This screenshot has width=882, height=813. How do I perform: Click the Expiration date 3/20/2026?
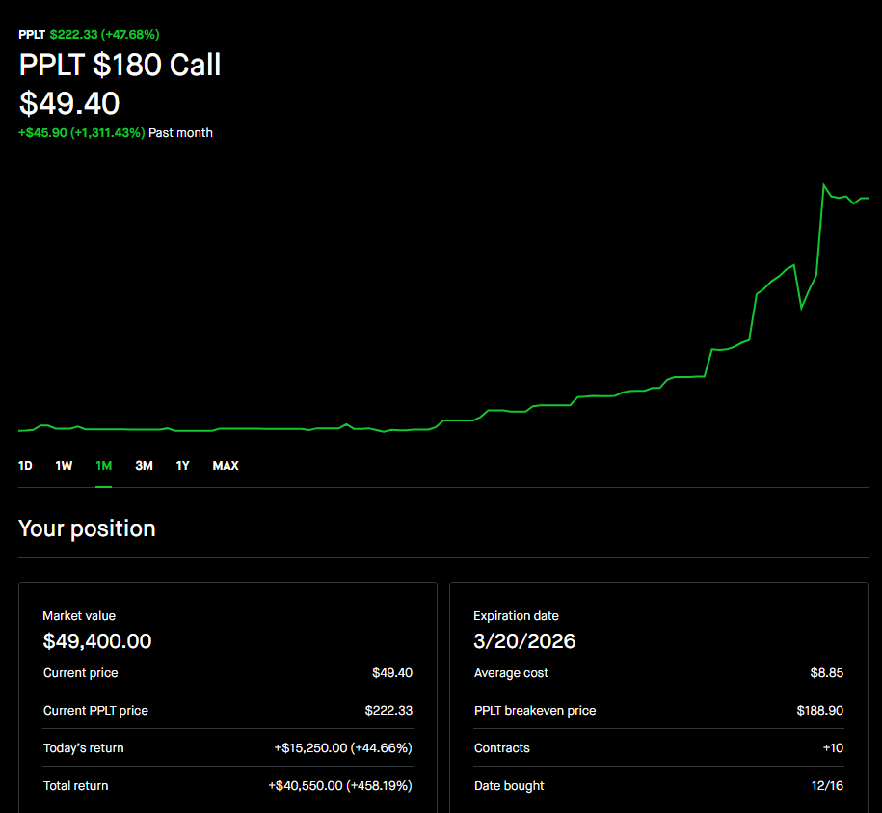coord(524,641)
